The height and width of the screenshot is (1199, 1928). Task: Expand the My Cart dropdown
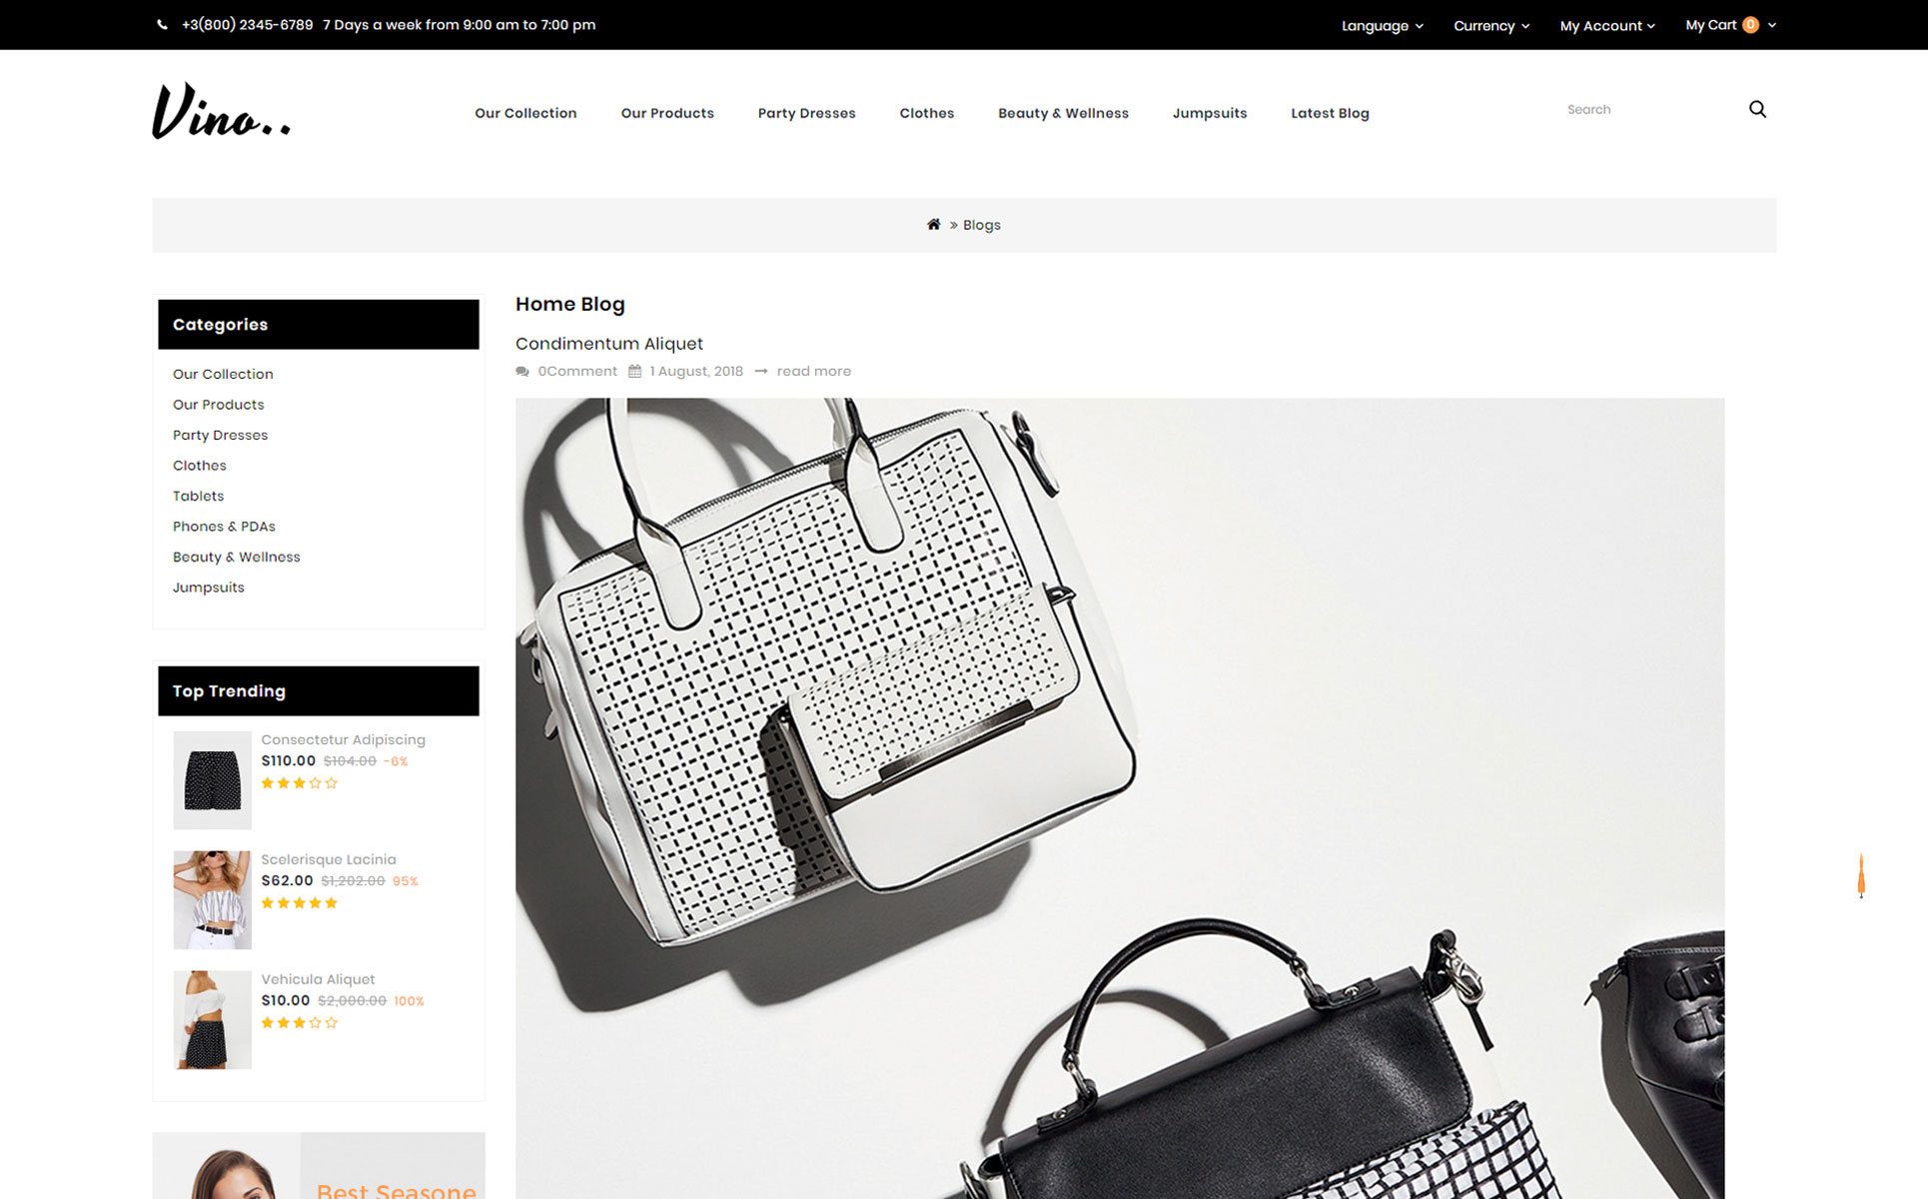click(x=1730, y=25)
